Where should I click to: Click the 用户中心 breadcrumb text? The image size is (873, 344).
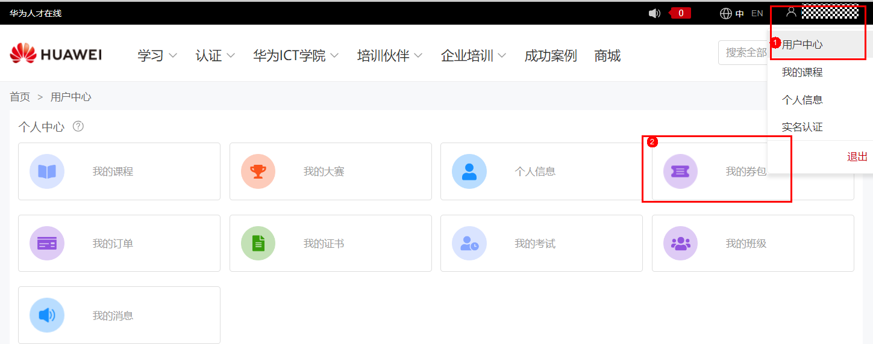click(x=71, y=97)
